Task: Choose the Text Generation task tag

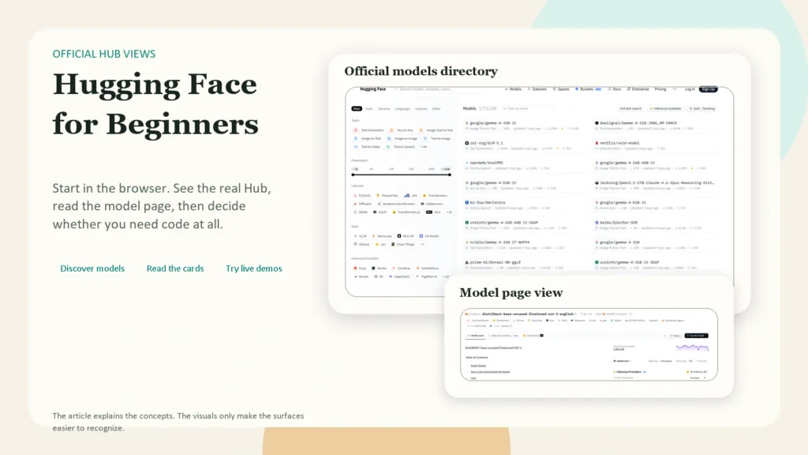Action: pos(369,130)
